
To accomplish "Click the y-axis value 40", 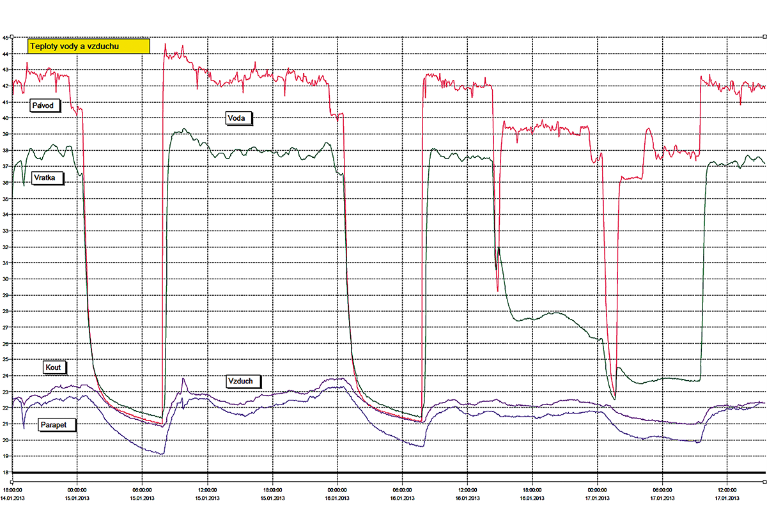I will 5,118.
